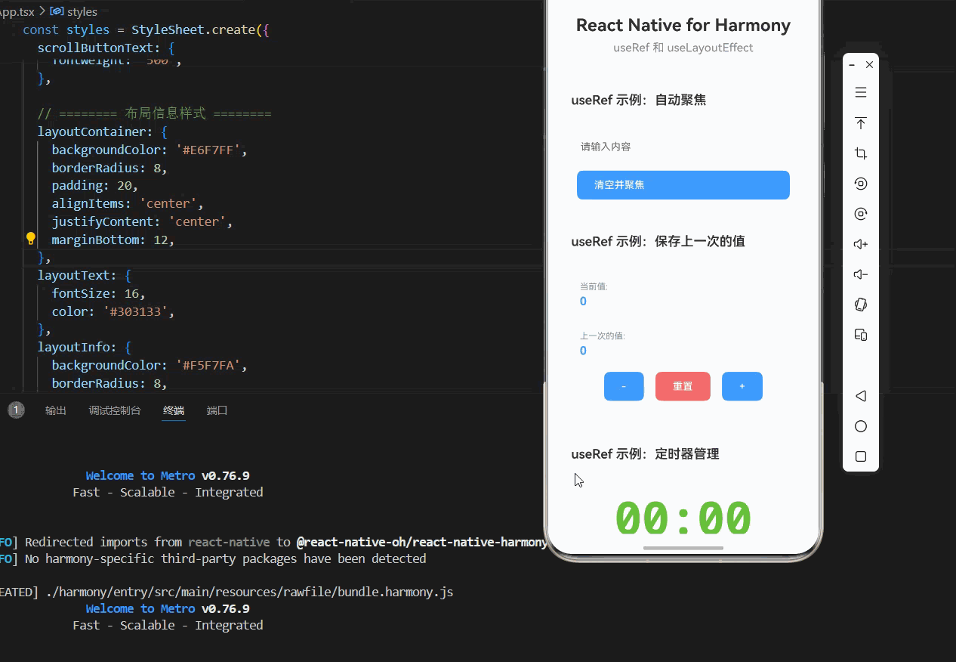956x662 pixels.
Task: Click the first Welcome to Metro v0.76.9 line
Action: pos(168,475)
